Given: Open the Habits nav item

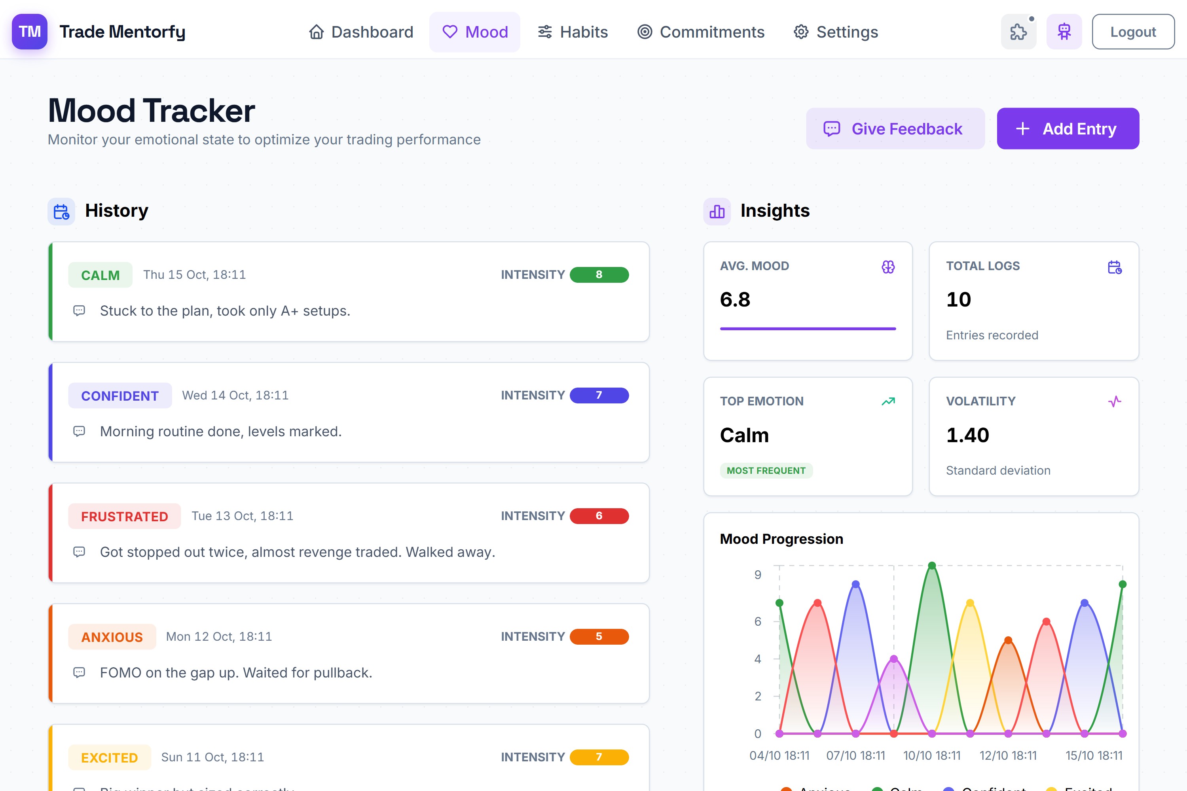Looking at the screenshot, I should (573, 32).
